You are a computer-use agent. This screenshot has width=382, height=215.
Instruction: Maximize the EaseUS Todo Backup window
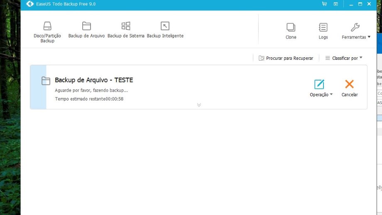click(x=360, y=4)
